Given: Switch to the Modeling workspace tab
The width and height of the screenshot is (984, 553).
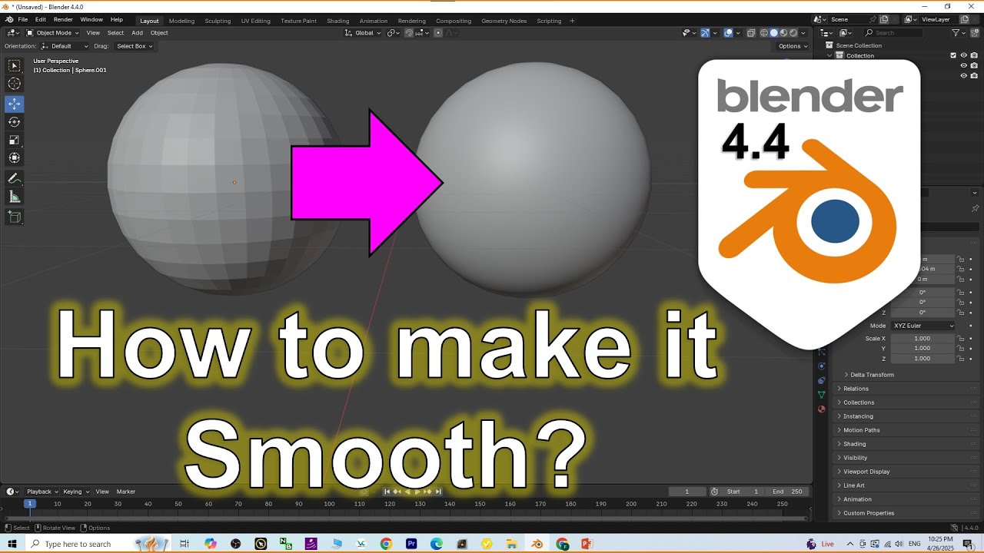Looking at the screenshot, I should [181, 21].
